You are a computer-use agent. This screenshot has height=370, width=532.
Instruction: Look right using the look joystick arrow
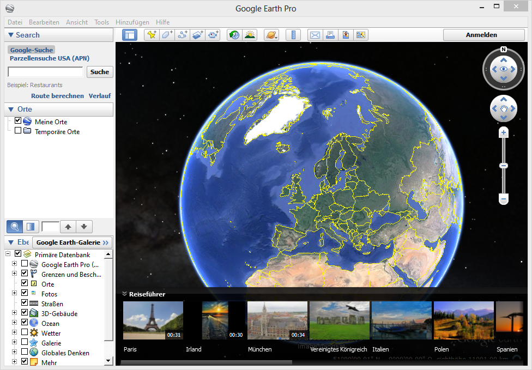click(x=513, y=69)
